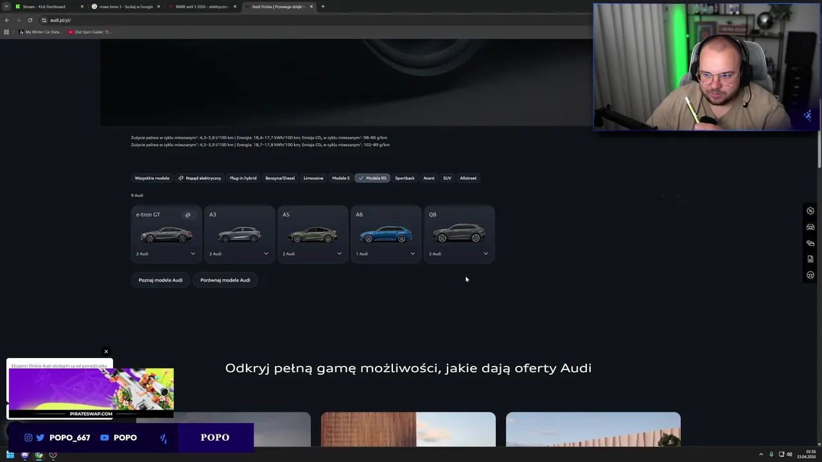The width and height of the screenshot is (822, 462).
Task: Open the steering wheel test drive icon
Action: (x=810, y=275)
